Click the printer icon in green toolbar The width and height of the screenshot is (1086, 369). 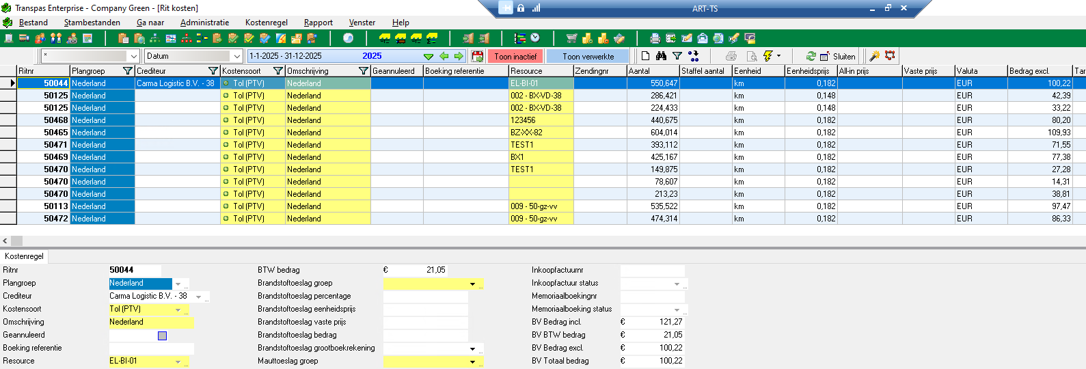point(655,38)
